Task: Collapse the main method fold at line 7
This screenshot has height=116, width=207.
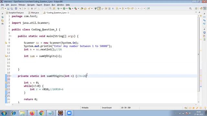Action: click(11, 36)
